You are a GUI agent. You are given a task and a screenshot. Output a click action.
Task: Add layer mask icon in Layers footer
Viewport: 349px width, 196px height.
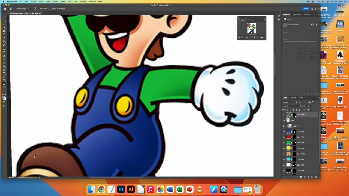(x=301, y=177)
